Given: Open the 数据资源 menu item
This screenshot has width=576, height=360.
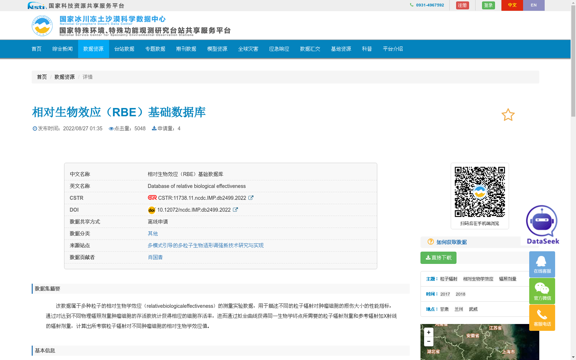Looking at the screenshot, I should click(94, 49).
